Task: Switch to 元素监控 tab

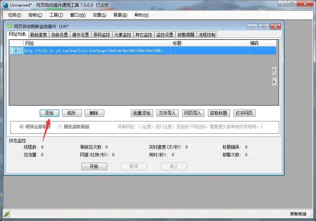Action: pos(123,35)
